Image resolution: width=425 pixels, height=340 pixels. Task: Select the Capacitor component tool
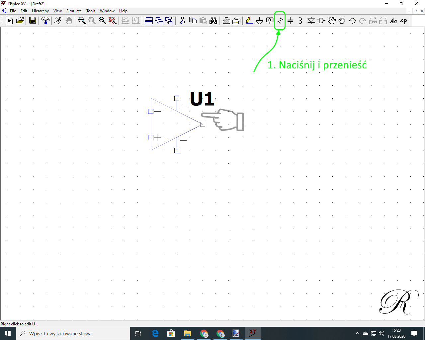[291, 21]
